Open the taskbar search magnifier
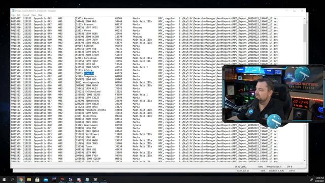 pyautogui.click(x=12, y=179)
